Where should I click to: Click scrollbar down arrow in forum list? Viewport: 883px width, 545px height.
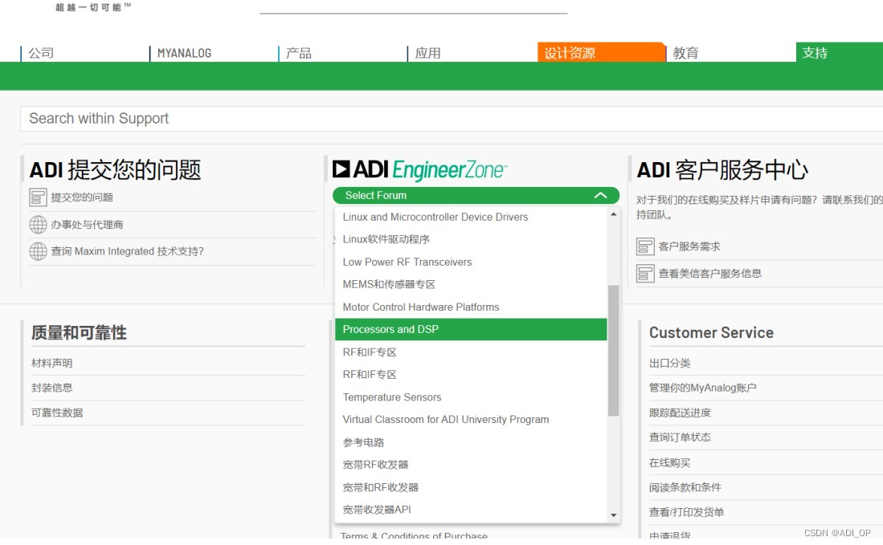pyautogui.click(x=613, y=515)
